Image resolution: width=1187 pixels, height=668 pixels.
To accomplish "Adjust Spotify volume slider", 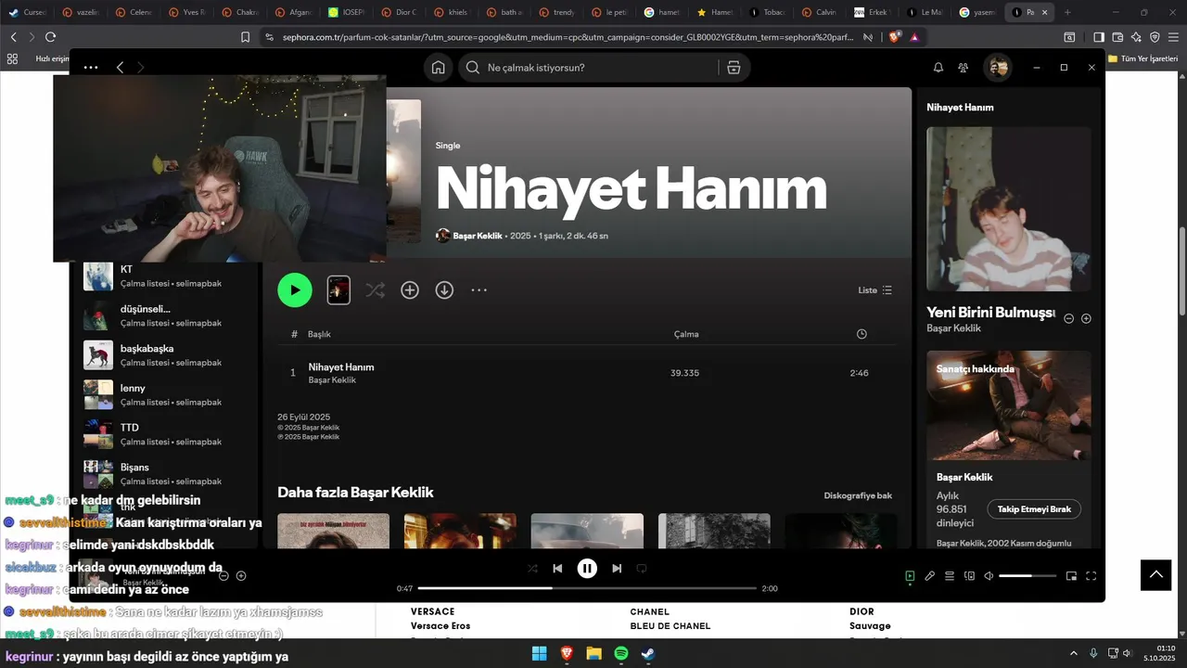I will [1027, 576].
